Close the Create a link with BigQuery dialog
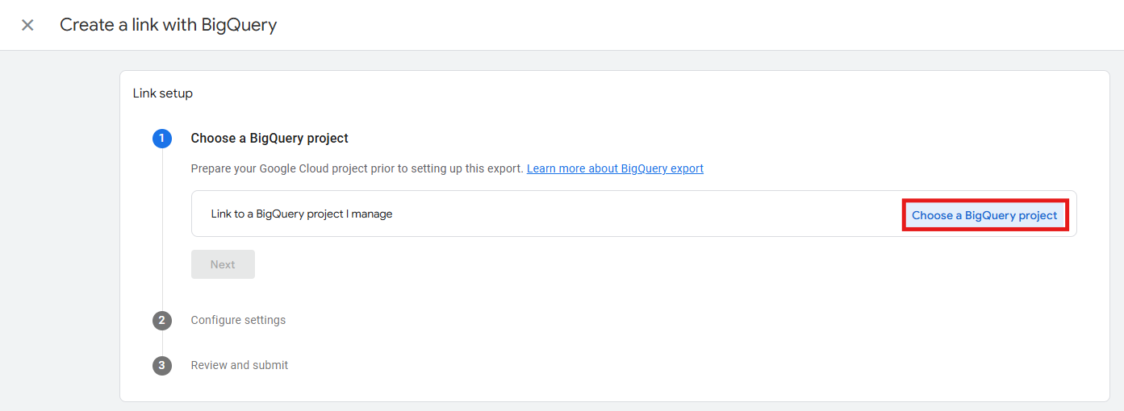The image size is (1124, 411). 27,25
